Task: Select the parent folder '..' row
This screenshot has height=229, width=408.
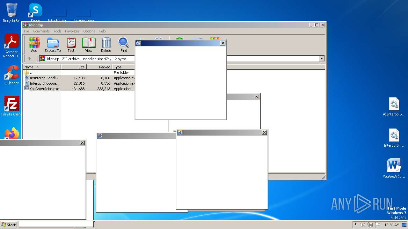Action: tap(79, 73)
